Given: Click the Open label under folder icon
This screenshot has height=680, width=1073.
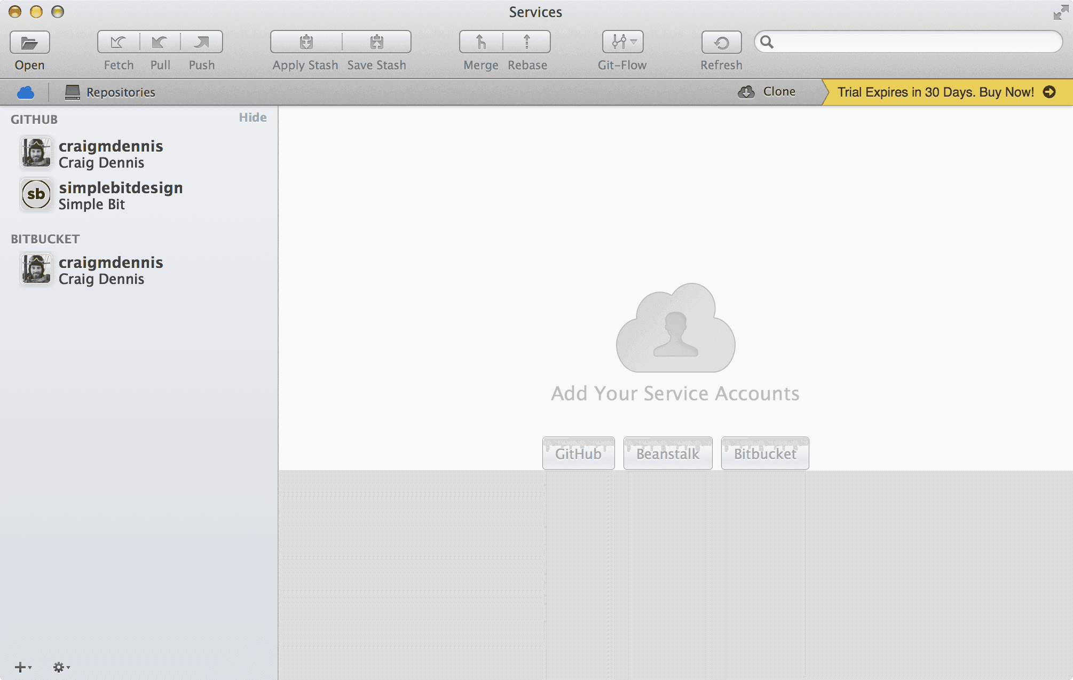Looking at the screenshot, I should tap(30, 65).
